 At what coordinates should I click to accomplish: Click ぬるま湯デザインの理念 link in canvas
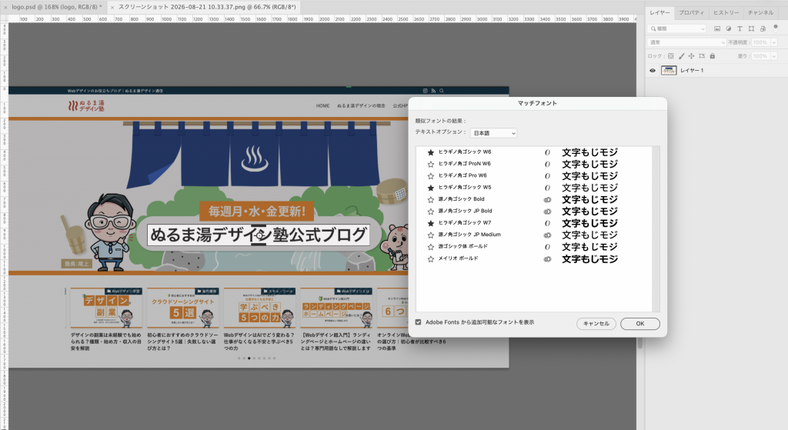(361, 106)
